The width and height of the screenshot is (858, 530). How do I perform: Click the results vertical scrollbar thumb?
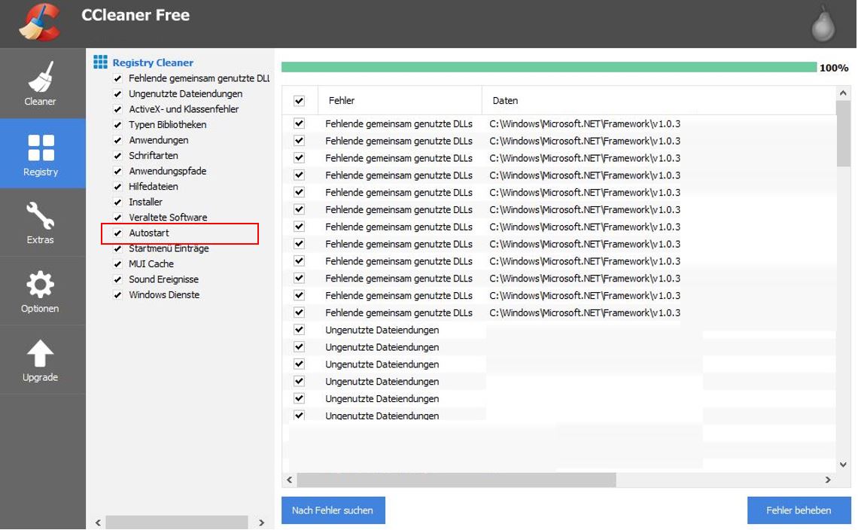coord(843,133)
